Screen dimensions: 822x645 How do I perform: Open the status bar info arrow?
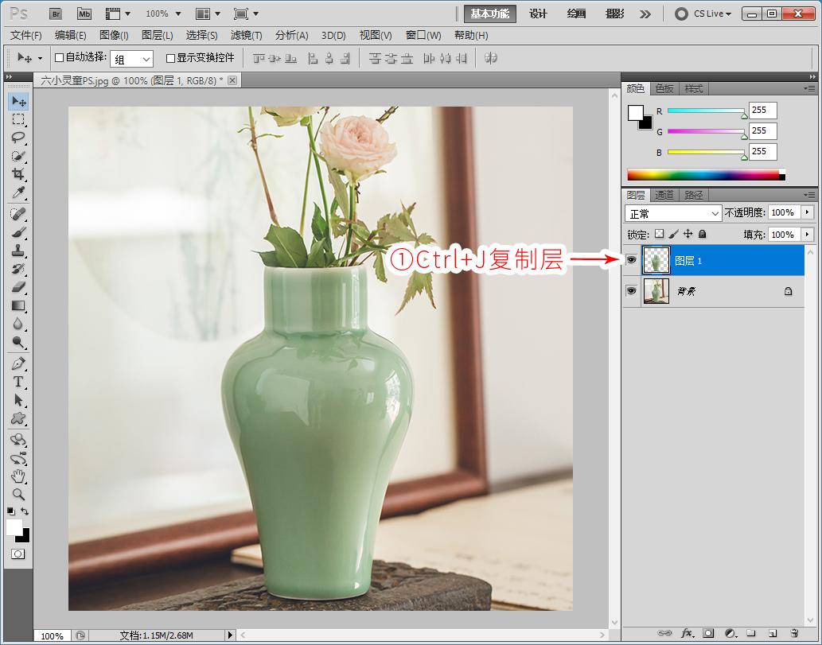230,635
